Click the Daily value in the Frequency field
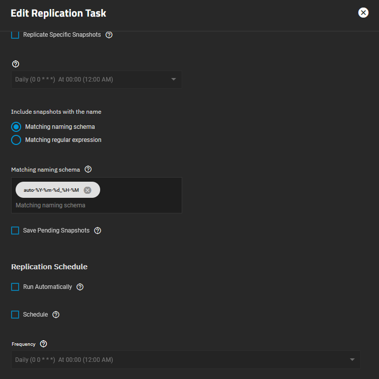The image size is (379, 379). (x=64, y=360)
